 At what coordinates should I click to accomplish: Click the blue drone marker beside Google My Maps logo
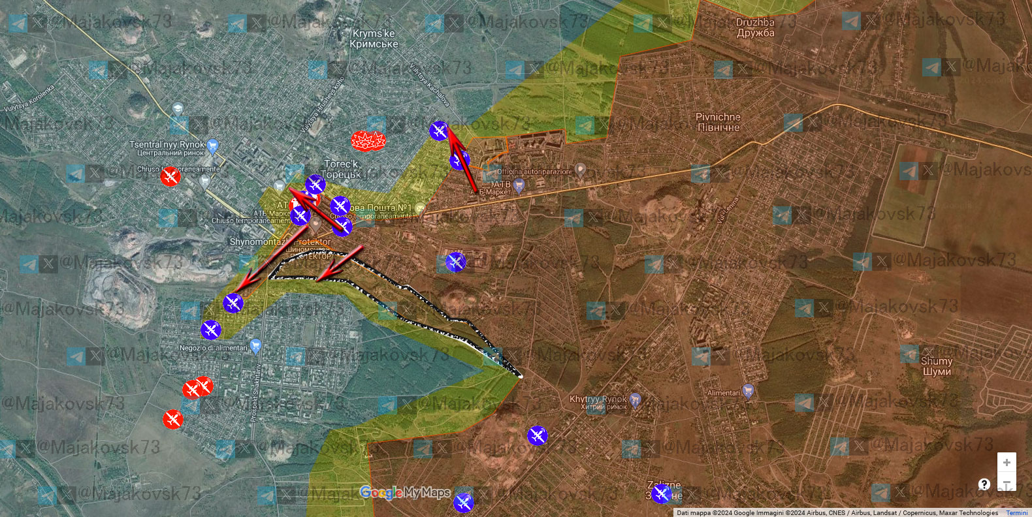tap(463, 503)
